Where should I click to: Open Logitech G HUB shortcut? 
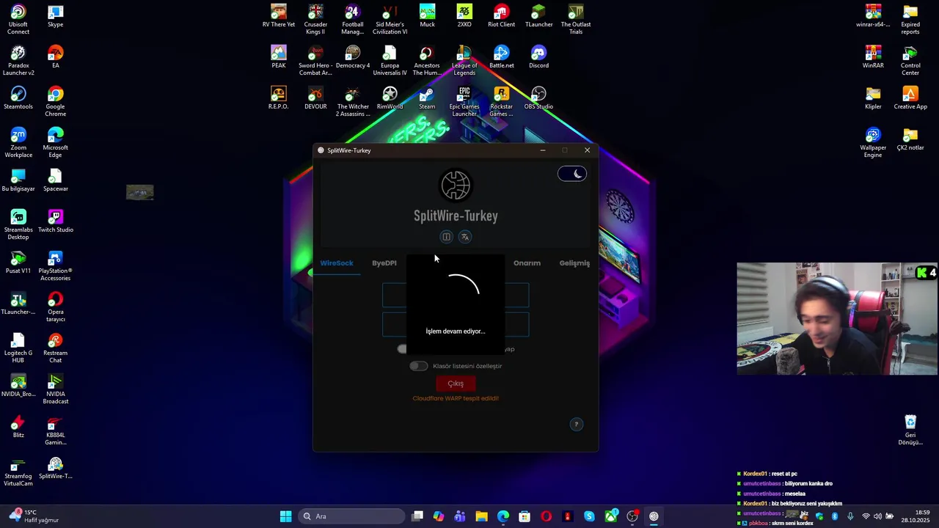18,348
